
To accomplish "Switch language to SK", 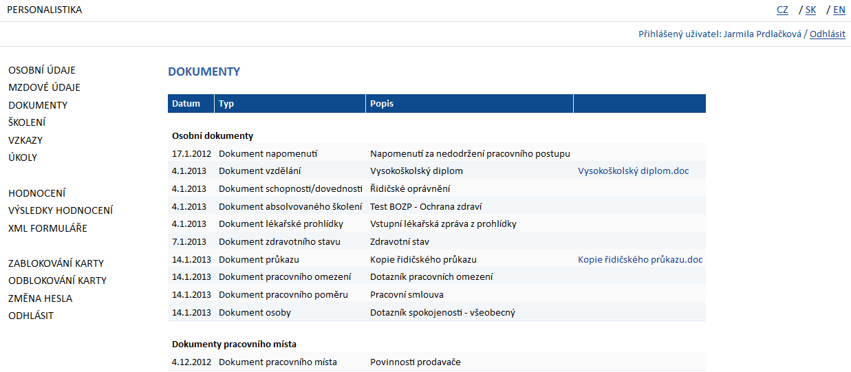I will 810,10.
